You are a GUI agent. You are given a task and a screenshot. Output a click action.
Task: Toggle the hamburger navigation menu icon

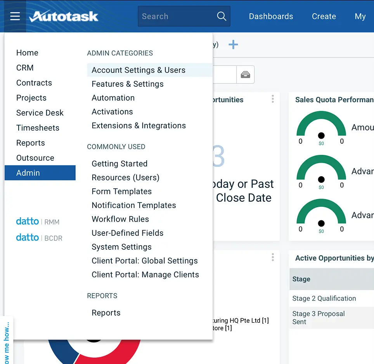15,16
